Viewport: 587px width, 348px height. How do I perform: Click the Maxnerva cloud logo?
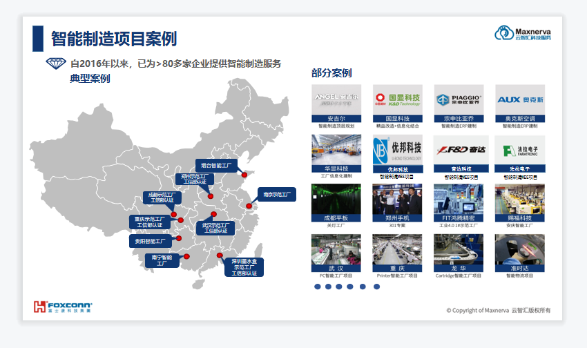pyautogui.click(x=523, y=33)
